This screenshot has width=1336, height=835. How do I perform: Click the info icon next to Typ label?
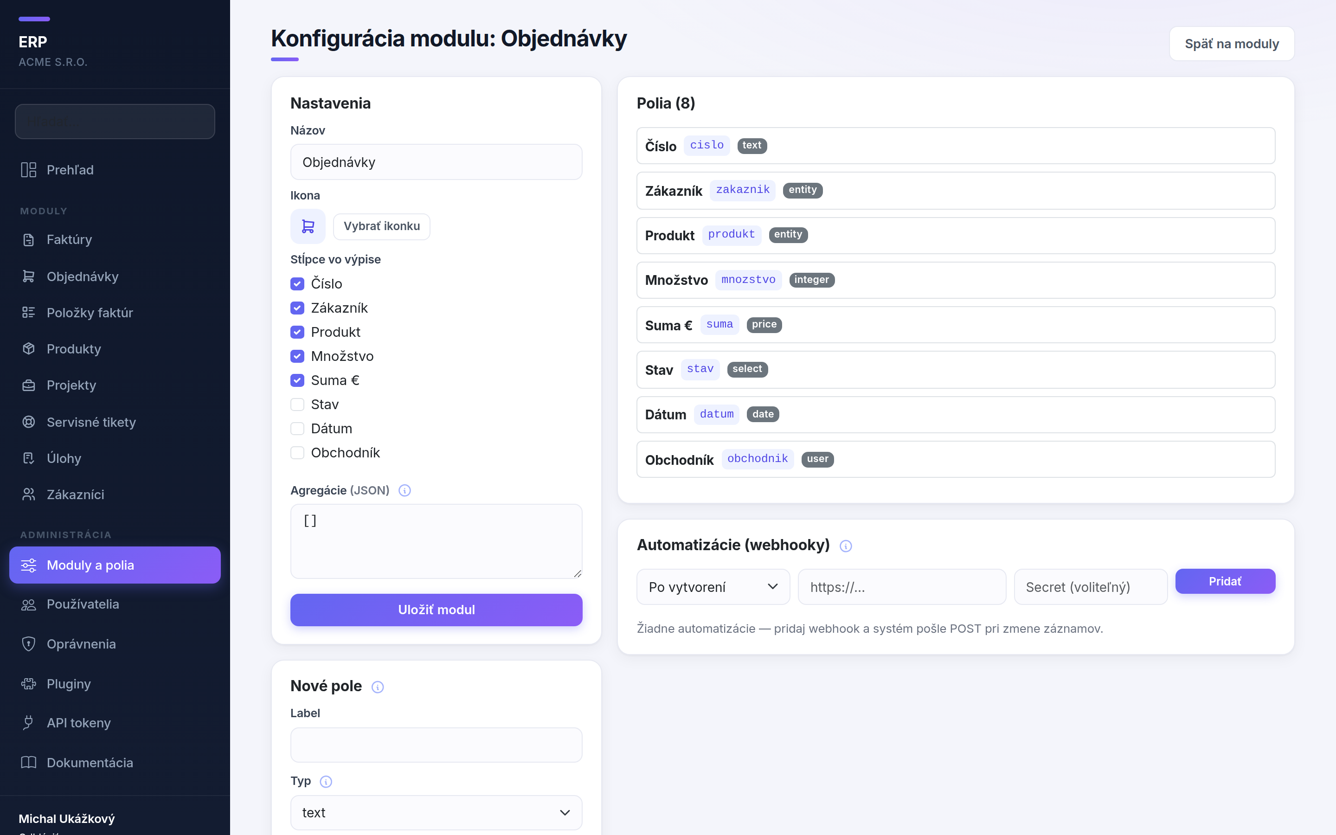pyautogui.click(x=326, y=782)
